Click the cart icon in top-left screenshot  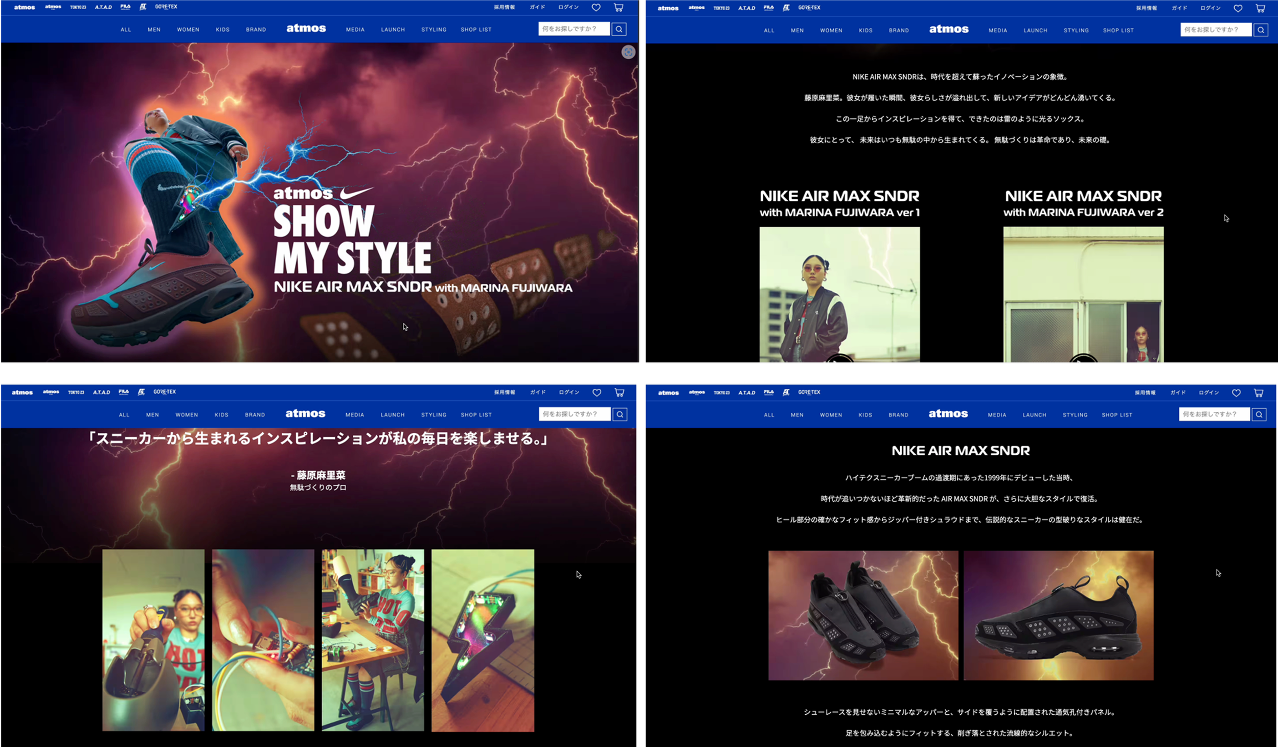point(619,8)
